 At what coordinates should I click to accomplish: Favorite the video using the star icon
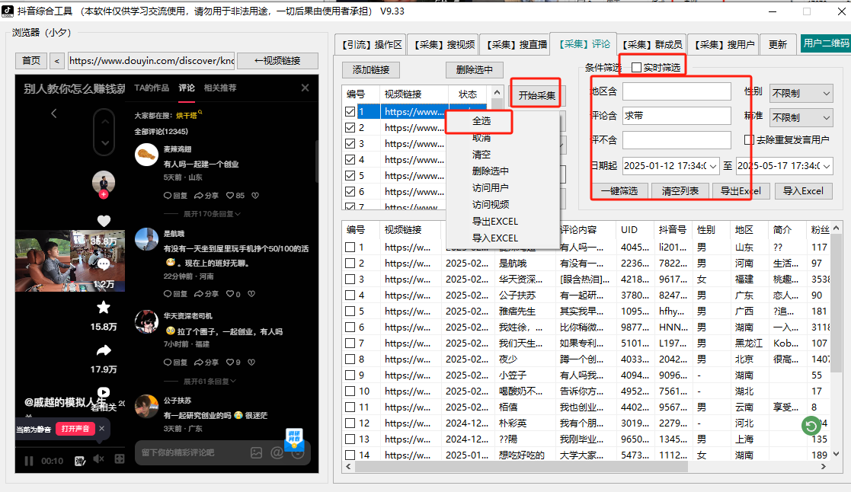tap(104, 308)
